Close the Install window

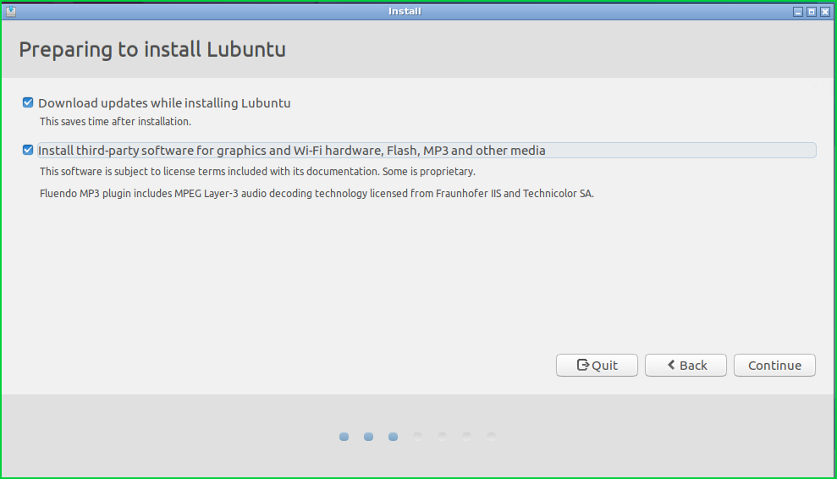(x=824, y=12)
